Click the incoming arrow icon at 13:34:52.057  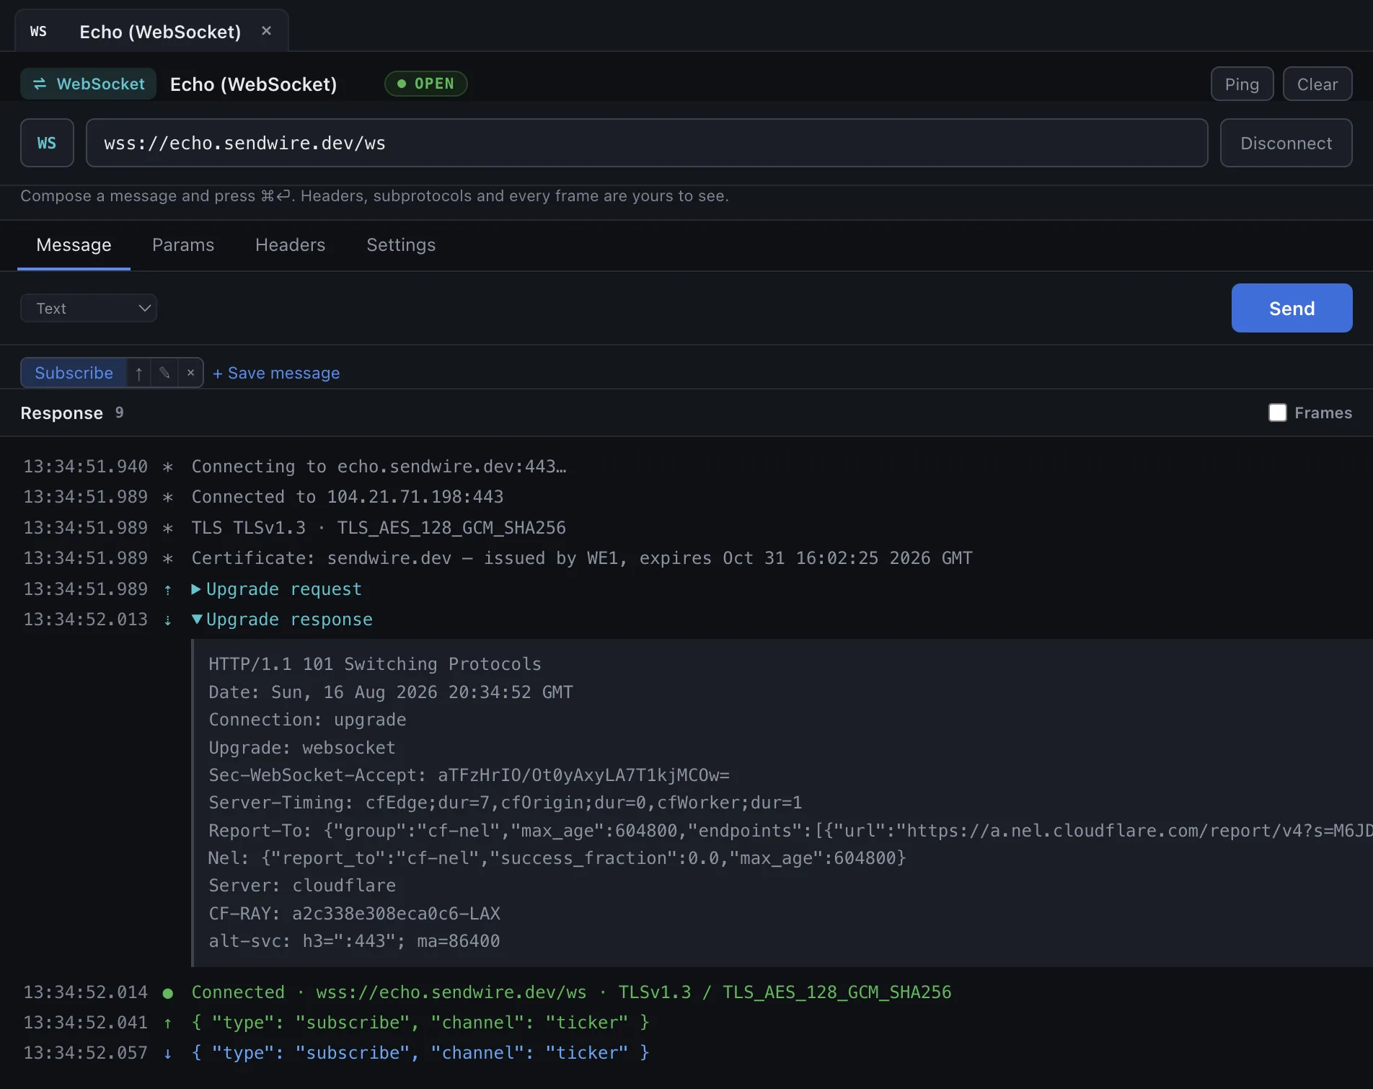(x=168, y=1054)
